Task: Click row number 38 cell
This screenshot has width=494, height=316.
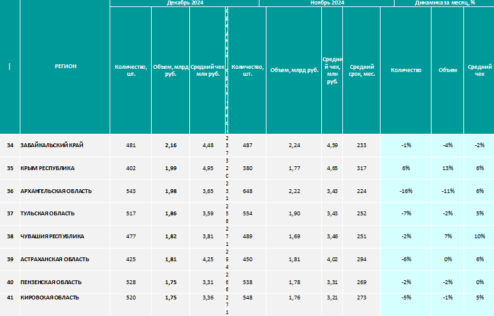Action: [10, 236]
